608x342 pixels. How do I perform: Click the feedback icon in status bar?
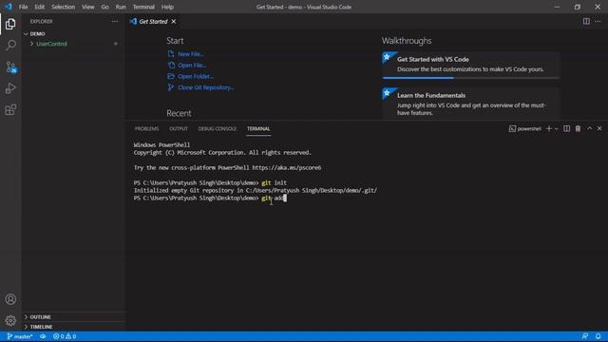pyautogui.click(x=585, y=336)
